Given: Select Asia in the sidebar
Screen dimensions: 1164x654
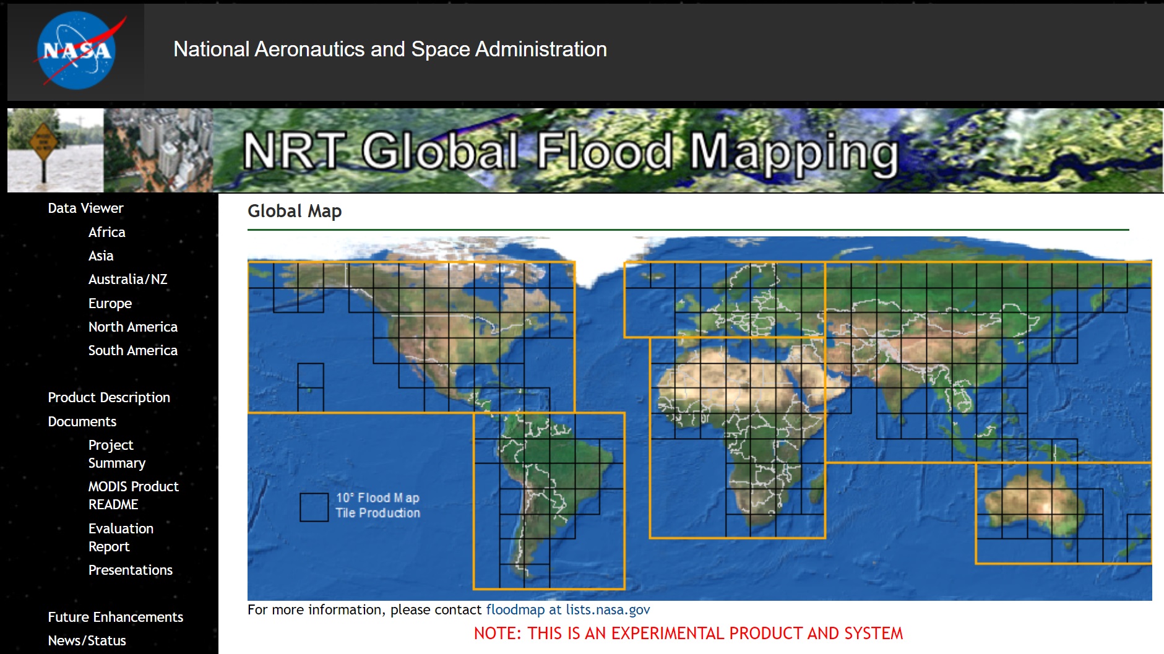Looking at the screenshot, I should [x=100, y=256].
